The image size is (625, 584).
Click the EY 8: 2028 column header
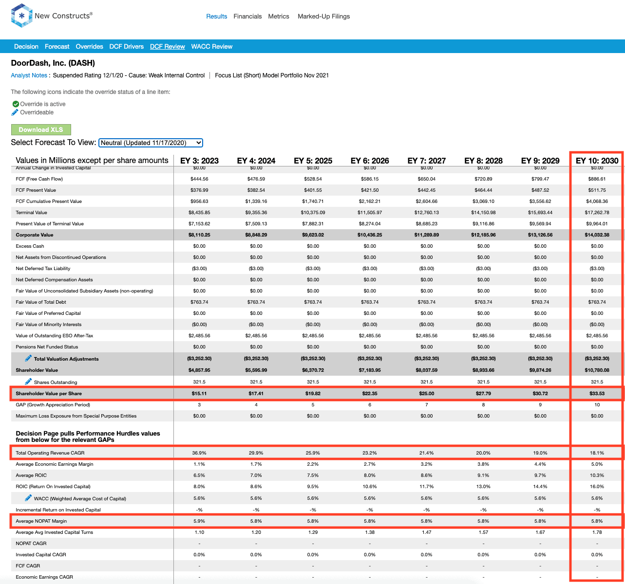coord(483,161)
